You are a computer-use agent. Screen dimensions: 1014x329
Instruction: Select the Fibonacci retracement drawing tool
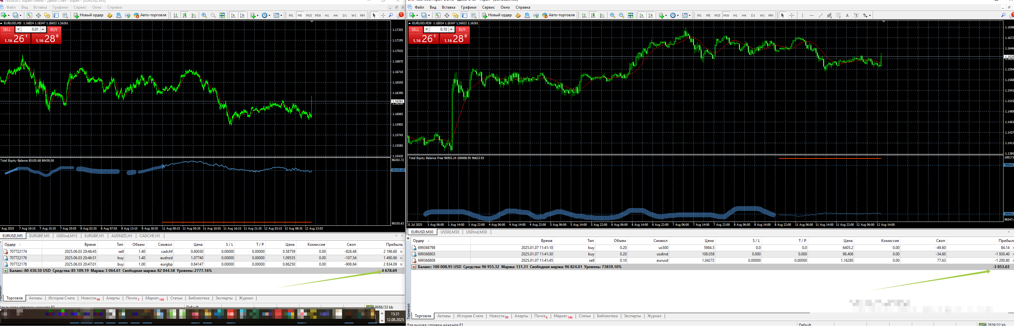(838, 15)
